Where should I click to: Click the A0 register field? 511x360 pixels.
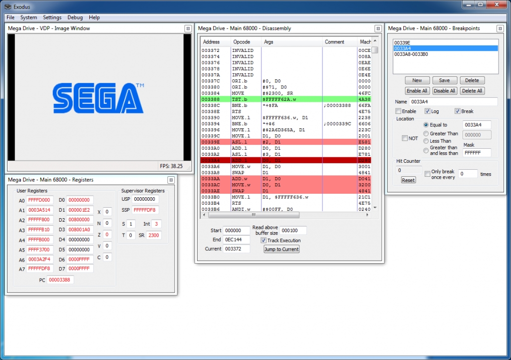(39, 200)
